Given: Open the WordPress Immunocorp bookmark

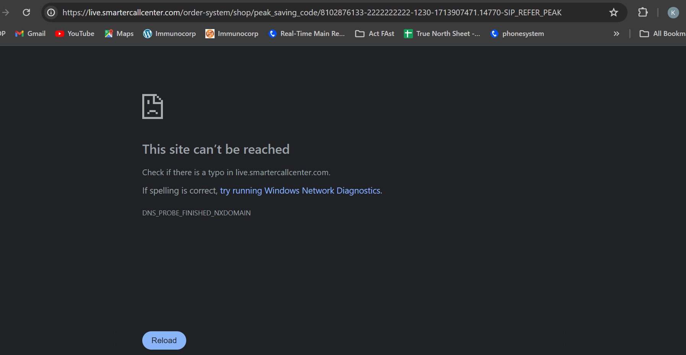Looking at the screenshot, I should point(169,34).
